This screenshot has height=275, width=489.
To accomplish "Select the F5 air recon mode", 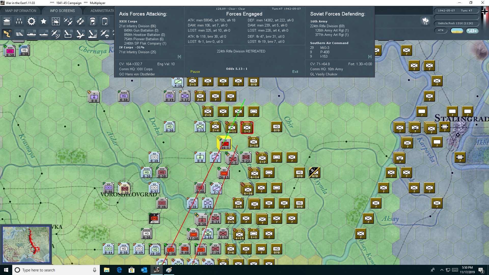I will pyautogui.click(x=56, y=34).
